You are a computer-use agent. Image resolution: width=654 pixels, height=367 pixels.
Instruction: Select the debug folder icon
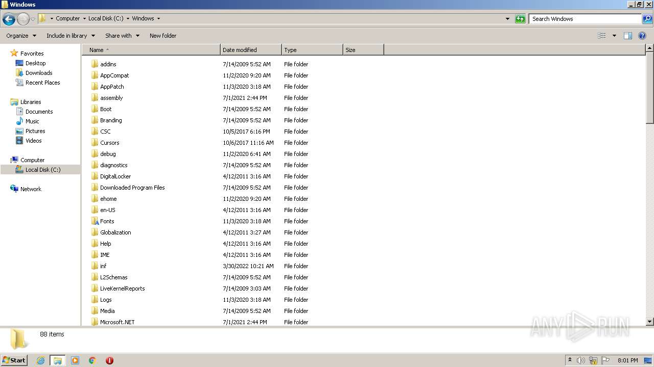tap(95, 154)
